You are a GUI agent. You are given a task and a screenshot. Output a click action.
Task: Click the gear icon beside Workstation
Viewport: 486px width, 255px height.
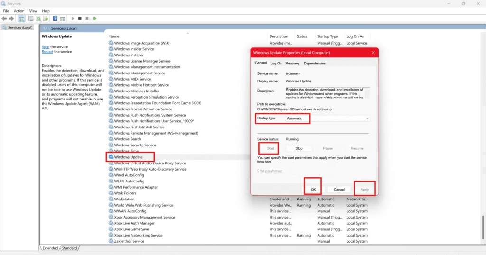tap(111, 199)
